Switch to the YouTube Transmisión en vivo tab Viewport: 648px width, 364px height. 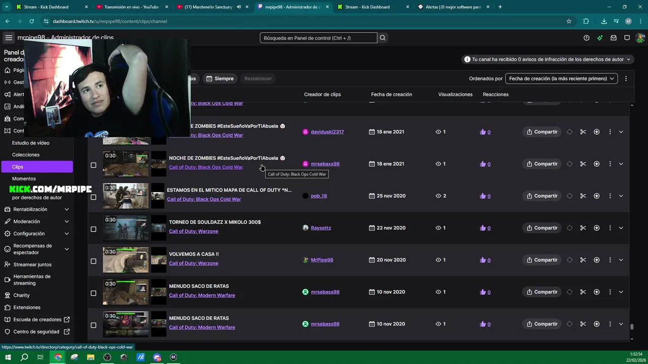pos(131,7)
